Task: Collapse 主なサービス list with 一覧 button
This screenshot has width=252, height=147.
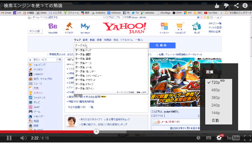Action: pyautogui.click(x=59, y=59)
